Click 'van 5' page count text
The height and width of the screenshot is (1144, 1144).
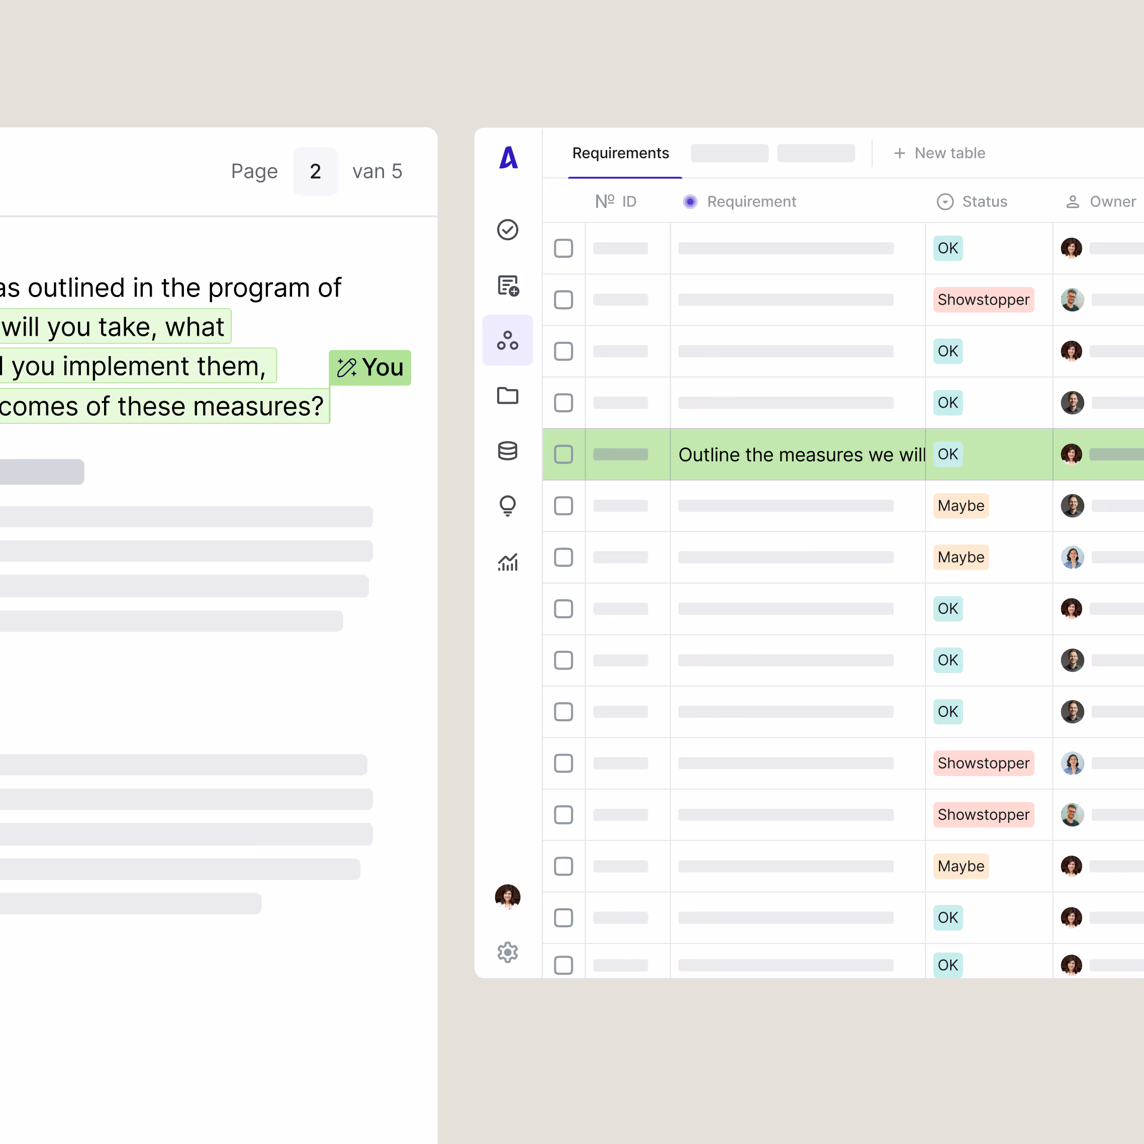coord(377,172)
